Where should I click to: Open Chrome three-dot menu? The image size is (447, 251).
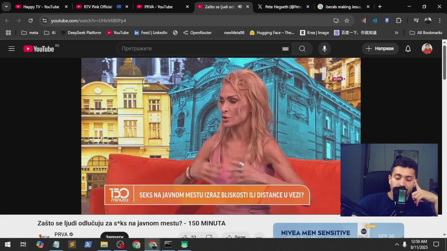[x=439, y=21]
